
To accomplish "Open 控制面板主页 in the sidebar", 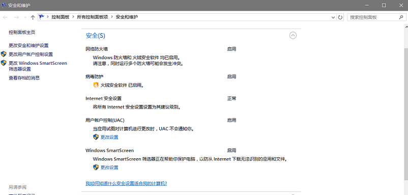I will click(22, 32).
